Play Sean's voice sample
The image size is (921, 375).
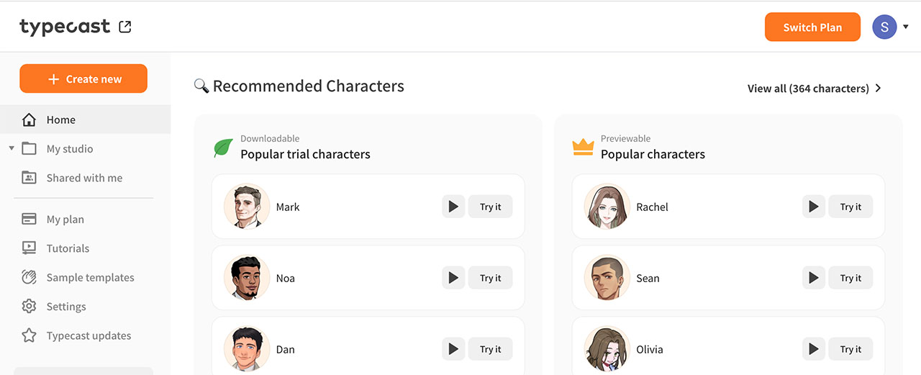coord(813,278)
